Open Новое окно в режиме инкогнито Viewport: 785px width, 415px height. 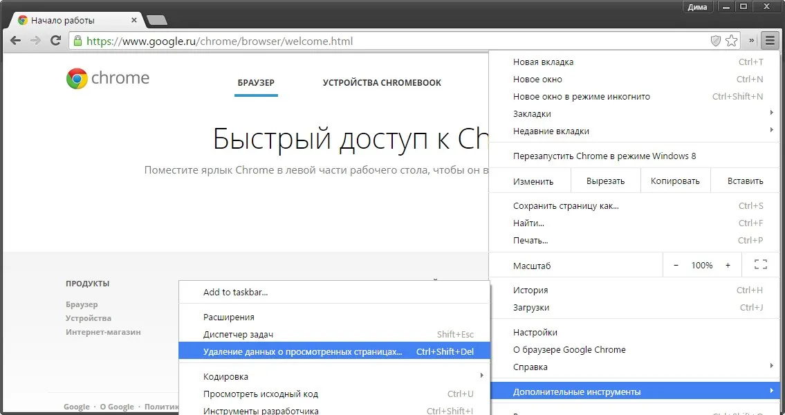tap(634, 97)
